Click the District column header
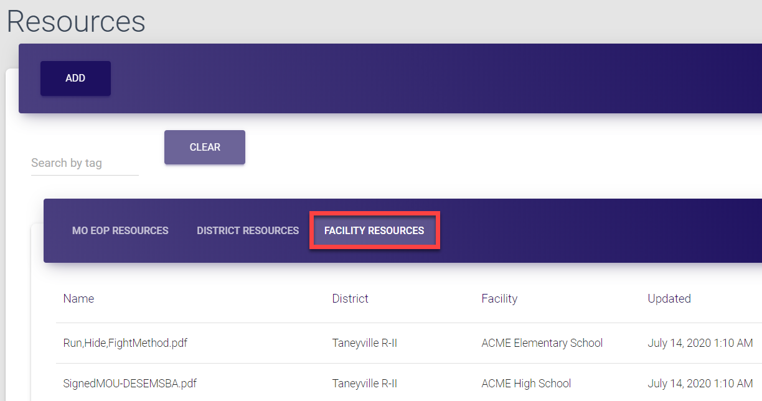This screenshot has height=401, width=762. [x=350, y=299]
